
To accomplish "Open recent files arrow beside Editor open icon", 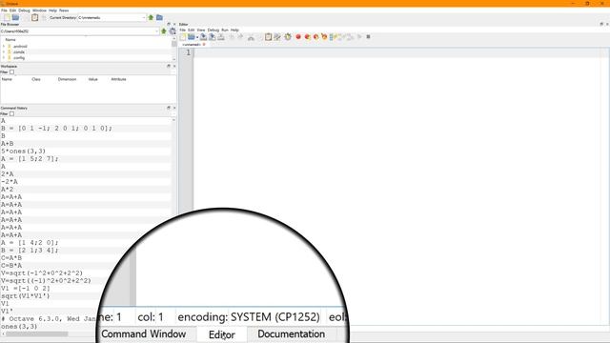I will coord(197,37).
